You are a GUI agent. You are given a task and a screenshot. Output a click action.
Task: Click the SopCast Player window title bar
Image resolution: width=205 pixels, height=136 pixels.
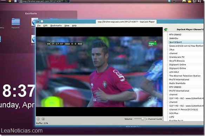126,22
